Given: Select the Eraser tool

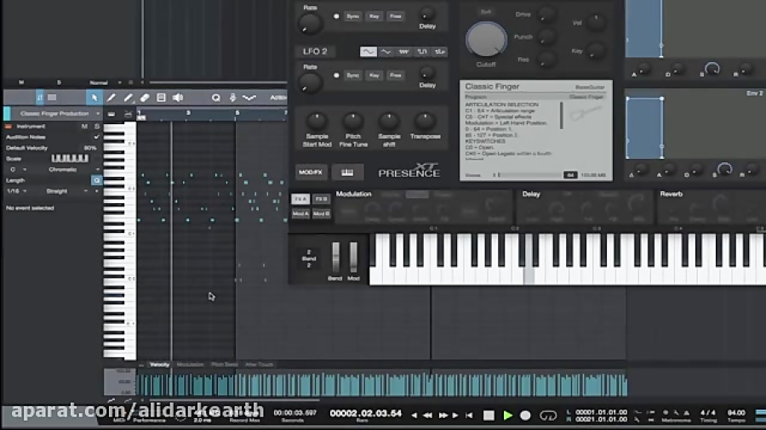Looking at the screenshot, I should point(145,98).
